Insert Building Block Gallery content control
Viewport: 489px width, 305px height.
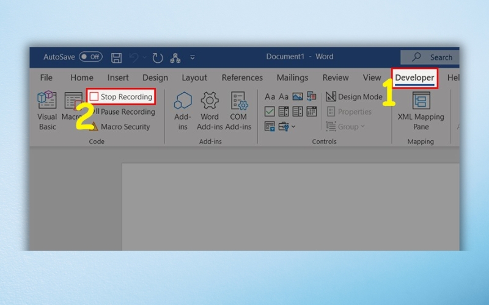pos(312,96)
